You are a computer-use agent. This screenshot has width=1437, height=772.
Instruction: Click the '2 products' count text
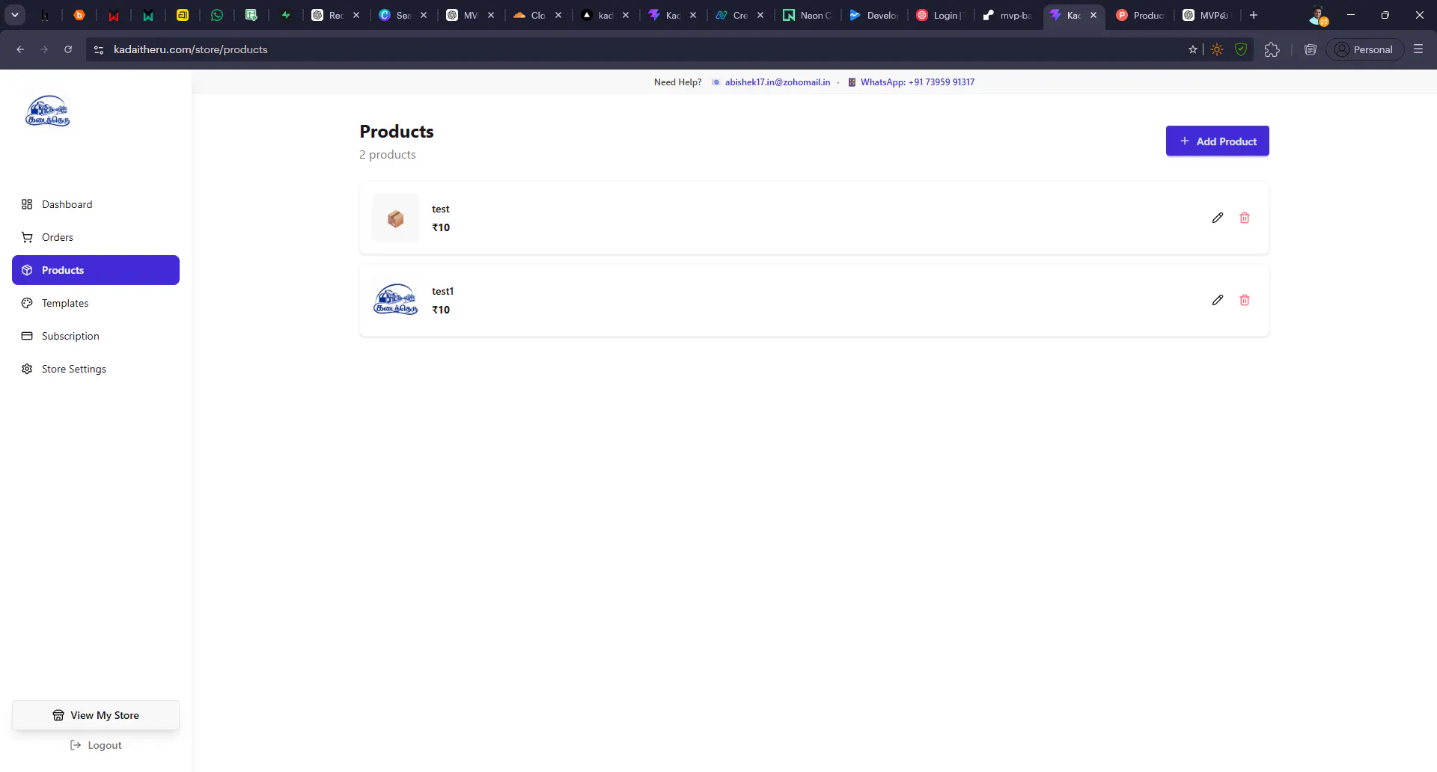pyautogui.click(x=388, y=154)
